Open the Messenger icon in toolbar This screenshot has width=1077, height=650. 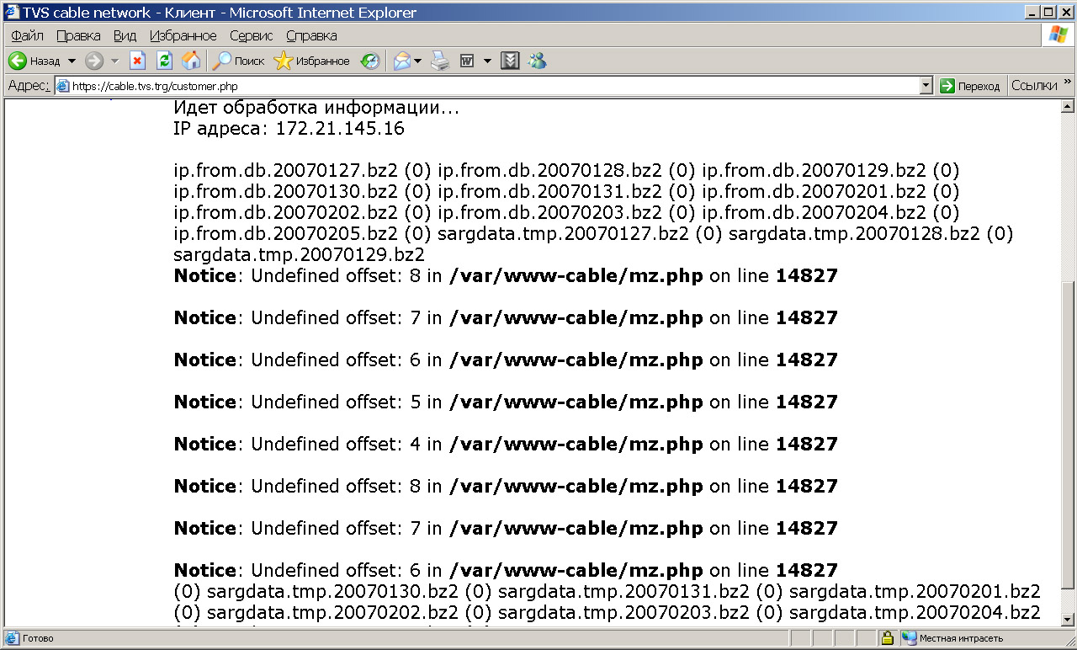click(537, 61)
